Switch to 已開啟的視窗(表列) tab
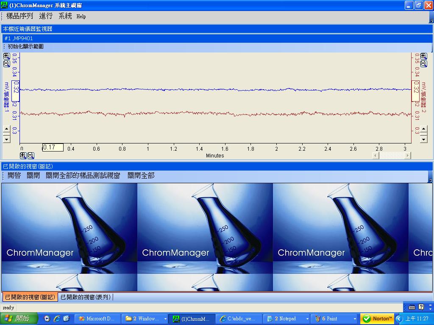Viewport: 434px width, 325px height. (86, 297)
